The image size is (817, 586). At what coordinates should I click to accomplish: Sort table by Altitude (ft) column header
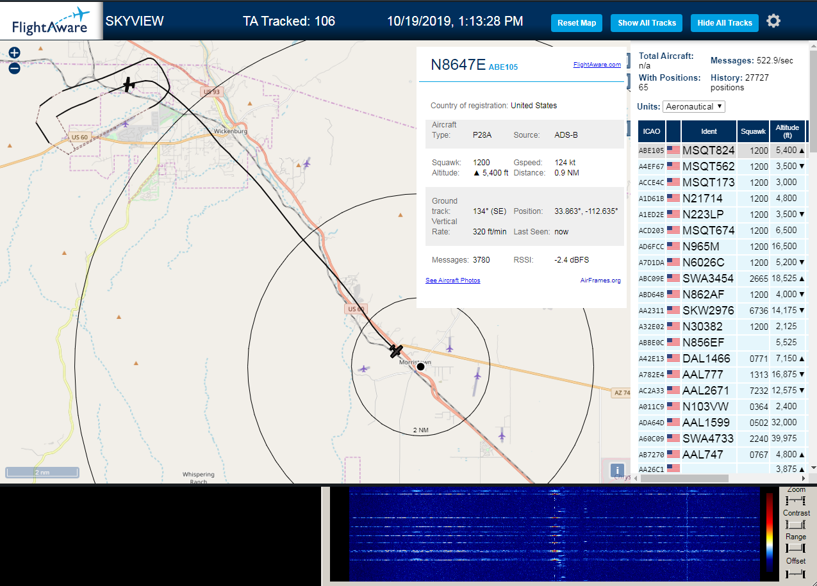click(788, 131)
